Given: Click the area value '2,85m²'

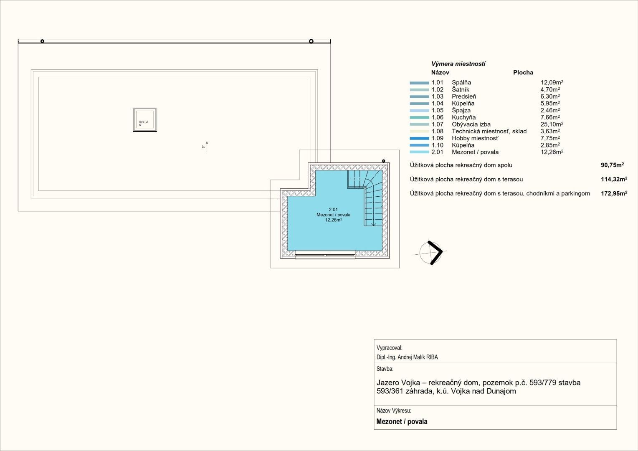Looking at the screenshot, I should (550, 145).
